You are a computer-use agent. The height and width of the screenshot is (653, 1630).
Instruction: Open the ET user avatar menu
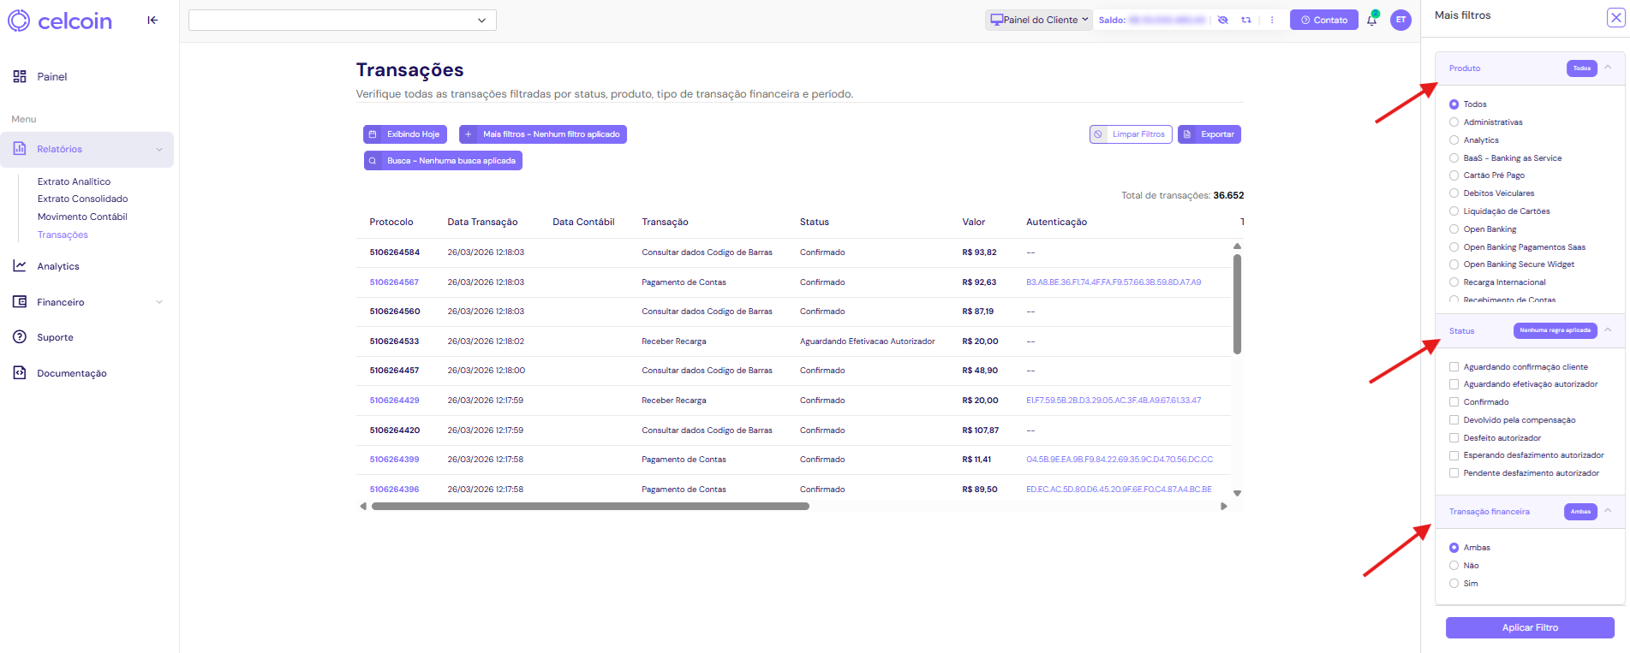pos(1400,20)
